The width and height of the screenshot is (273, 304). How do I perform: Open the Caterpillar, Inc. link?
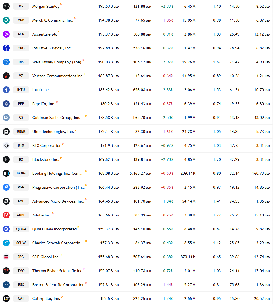coord(46,299)
